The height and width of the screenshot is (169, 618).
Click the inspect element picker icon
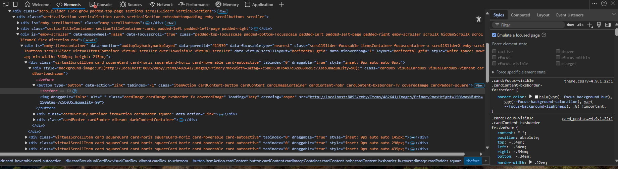coord(6,4)
